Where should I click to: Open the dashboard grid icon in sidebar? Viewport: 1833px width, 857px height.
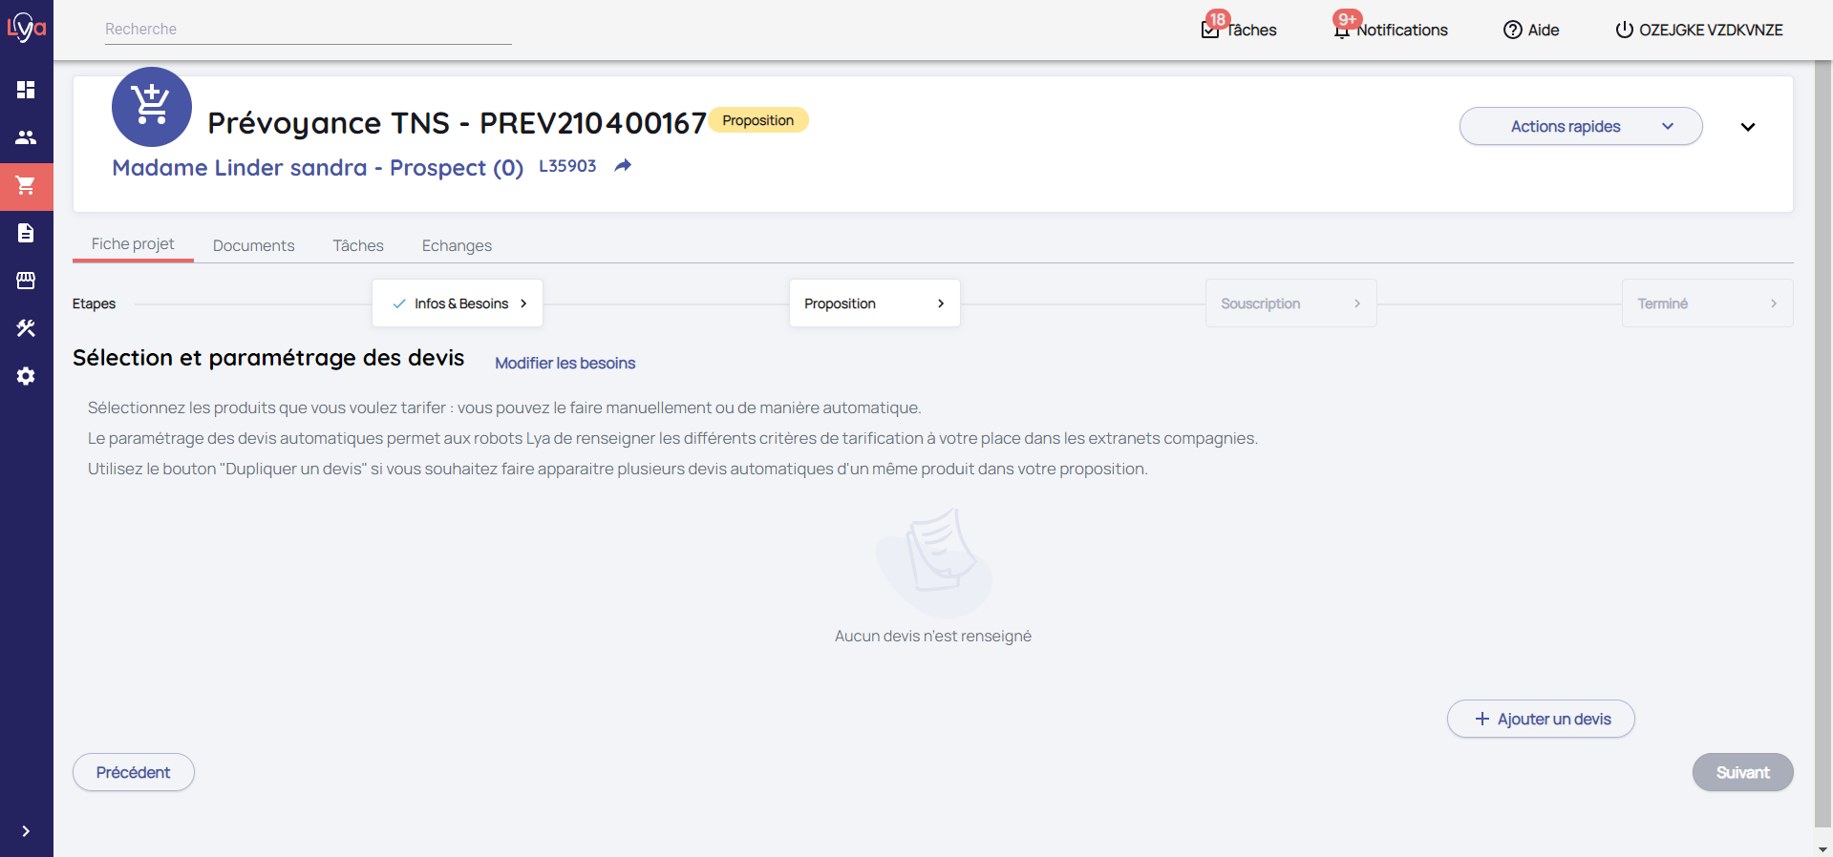click(26, 90)
